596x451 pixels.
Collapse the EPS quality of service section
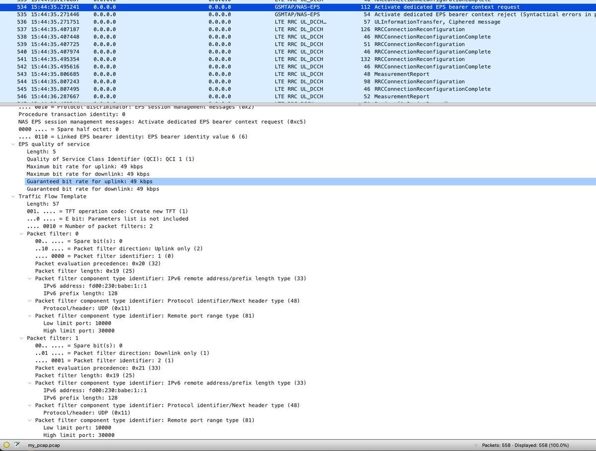[x=13, y=144]
